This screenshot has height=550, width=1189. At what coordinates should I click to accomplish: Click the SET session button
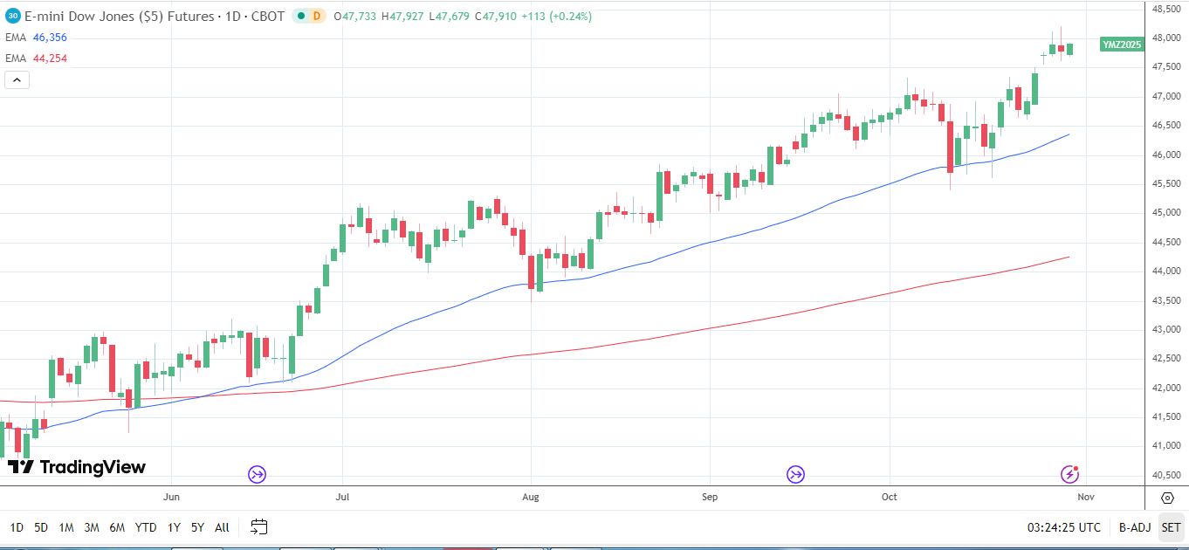1171,527
